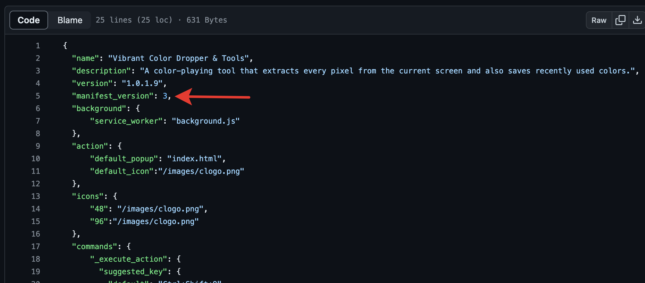Select line number 5 in gutter
This screenshot has width=645, height=283.
pos(38,96)
